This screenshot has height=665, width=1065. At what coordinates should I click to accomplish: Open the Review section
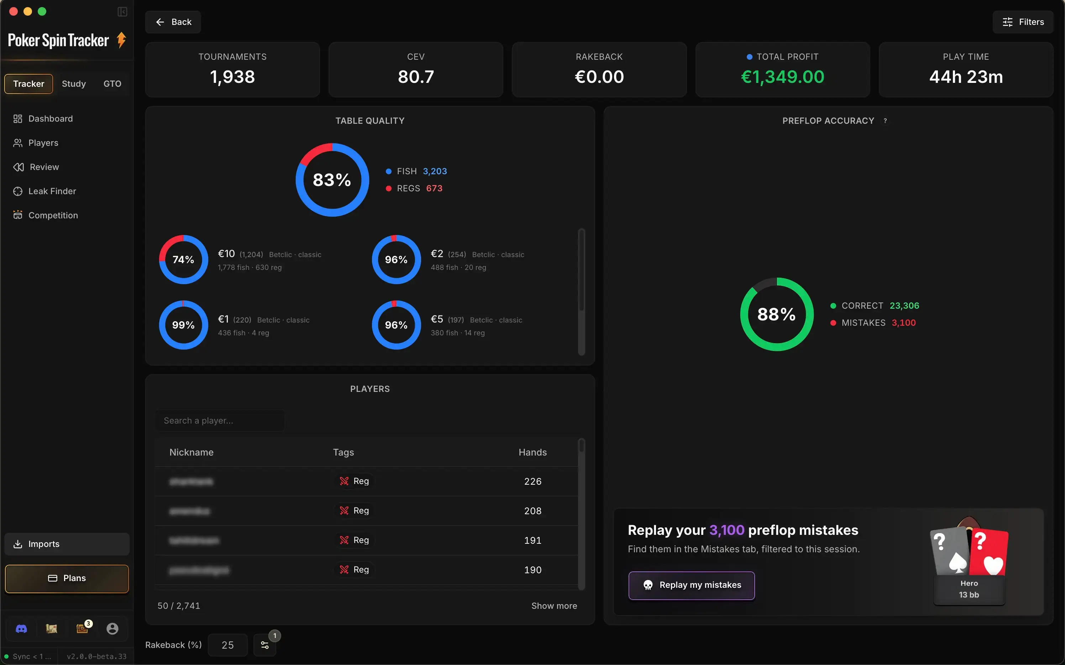67,167
